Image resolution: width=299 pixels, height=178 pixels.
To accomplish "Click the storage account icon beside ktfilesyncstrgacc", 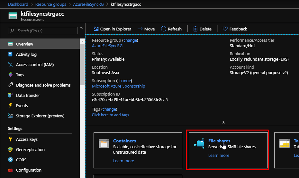I will pos(13,16).
